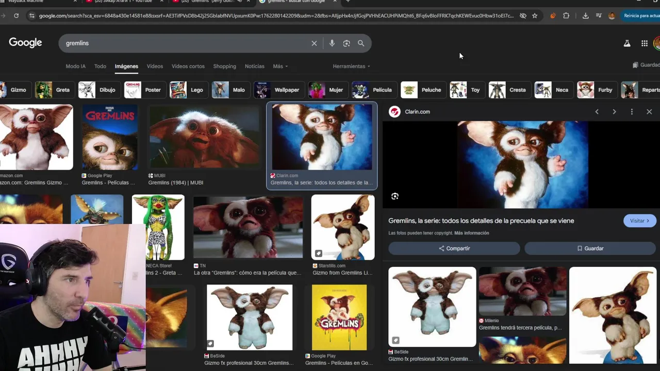660x371 pixels.
Task: Open Search Labs flask icon
Action: point(627,43)
